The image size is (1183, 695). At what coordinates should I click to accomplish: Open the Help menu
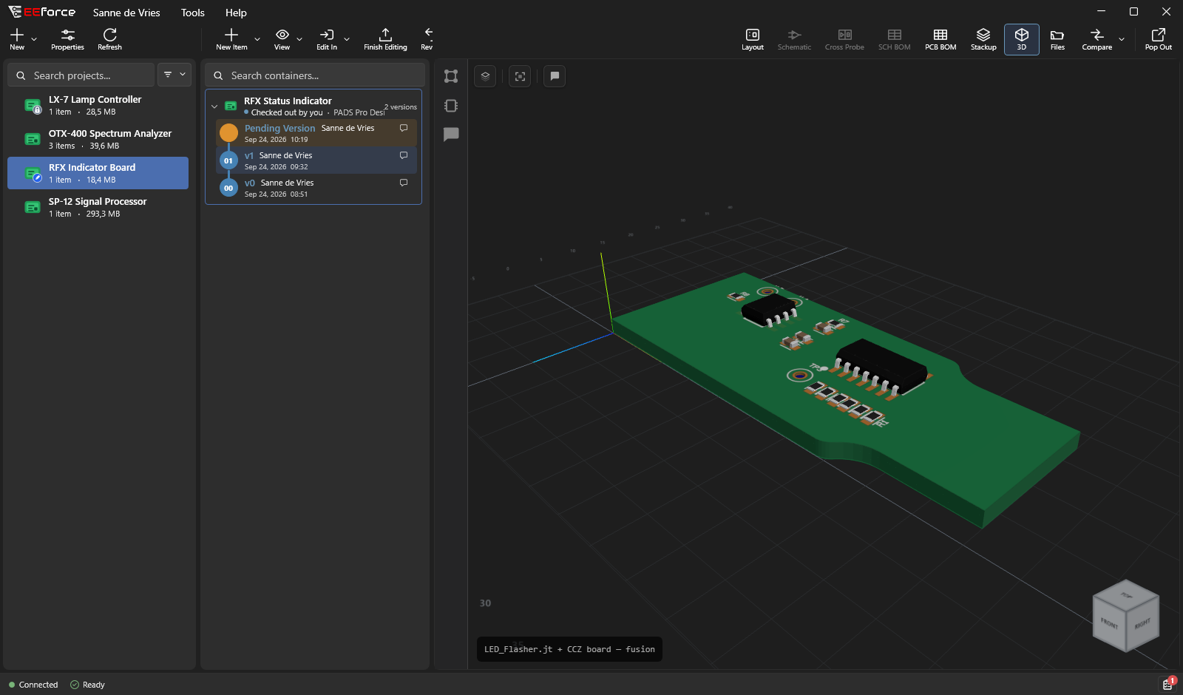tap(236, 13)
